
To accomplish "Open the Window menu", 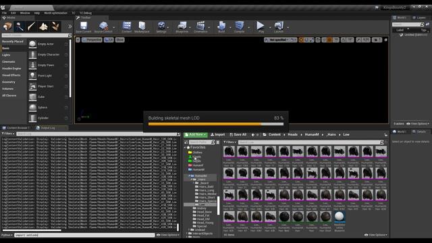I will (x=25, y=13).
